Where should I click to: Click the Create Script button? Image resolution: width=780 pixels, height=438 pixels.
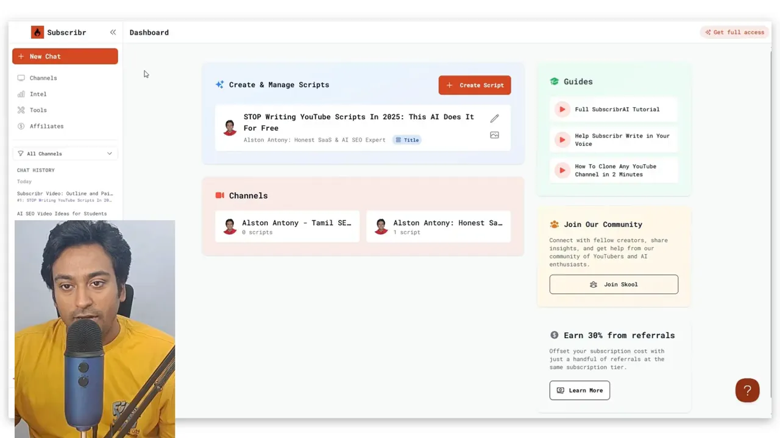pos(475,85)
